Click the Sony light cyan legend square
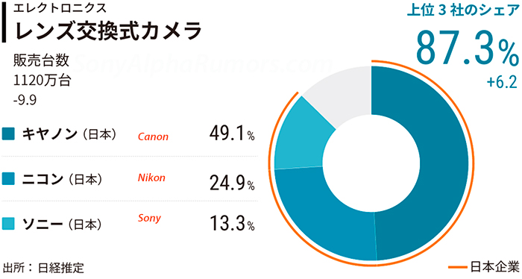Image resolution: width=522 pixels, height=279 pixels. (x=8, y=223)
